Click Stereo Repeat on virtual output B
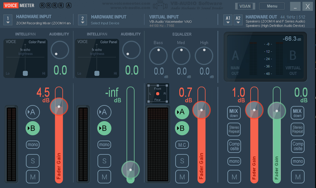This screenshot has height=188, width=316. pyautogui.click(x=297, y=129)
